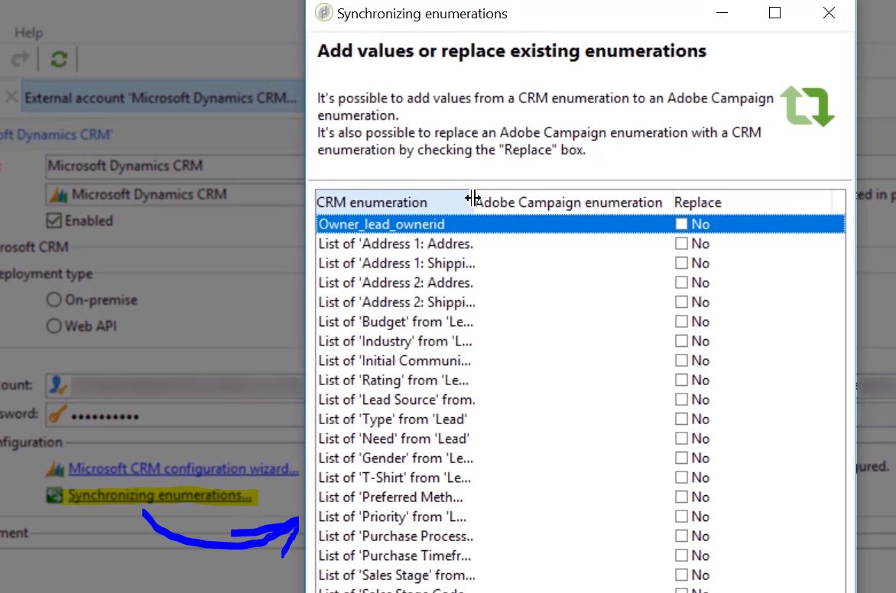The width and height of the screenshot is (896, 593).
Task: Click the forward arrow toolbar icon
Action: (21, 60)
